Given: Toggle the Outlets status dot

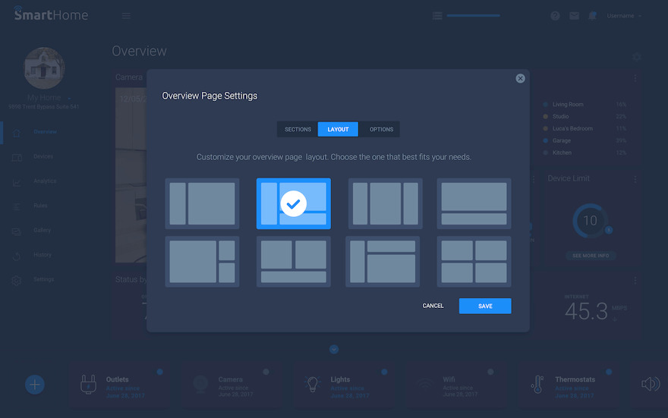Looking at the screenshot, I should (x=159, y=372).
